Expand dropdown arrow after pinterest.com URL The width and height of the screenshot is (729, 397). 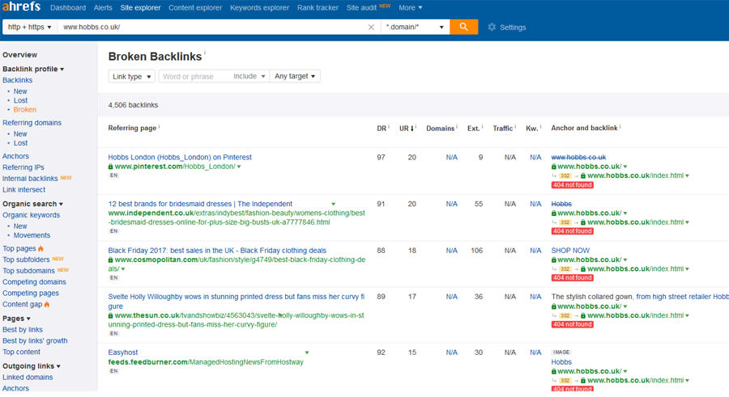point(239,167)
